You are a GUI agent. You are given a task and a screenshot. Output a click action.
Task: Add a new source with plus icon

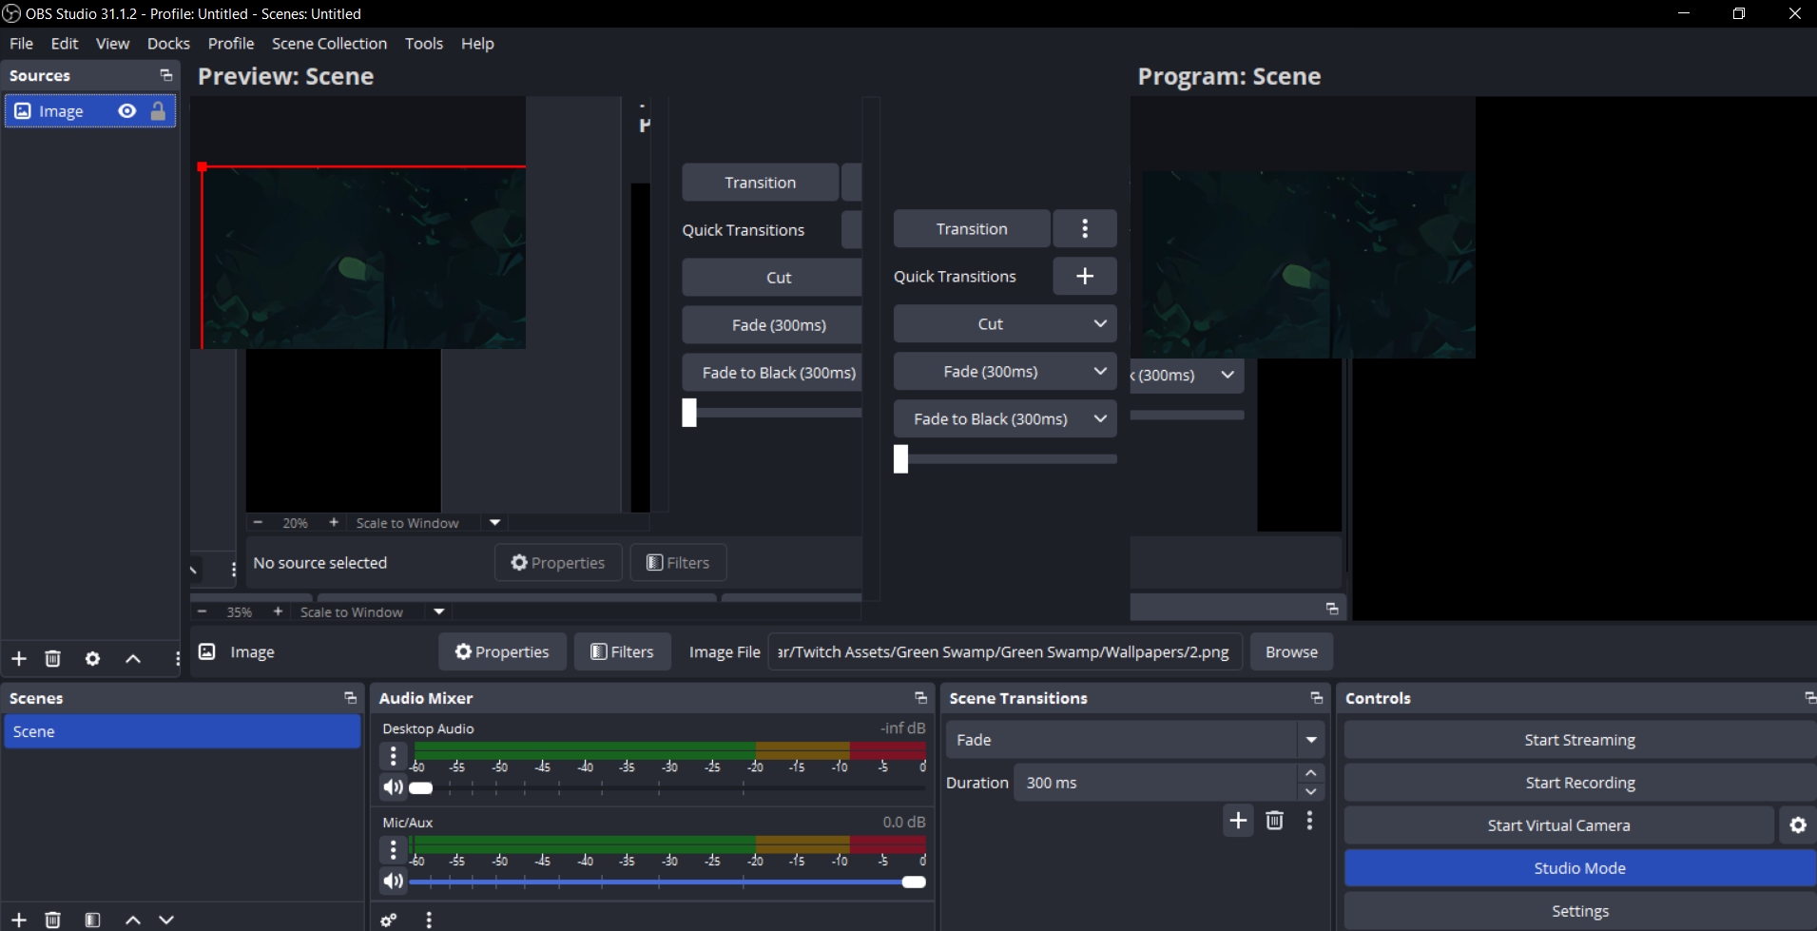pyautogui.click(x=19, y=659)
